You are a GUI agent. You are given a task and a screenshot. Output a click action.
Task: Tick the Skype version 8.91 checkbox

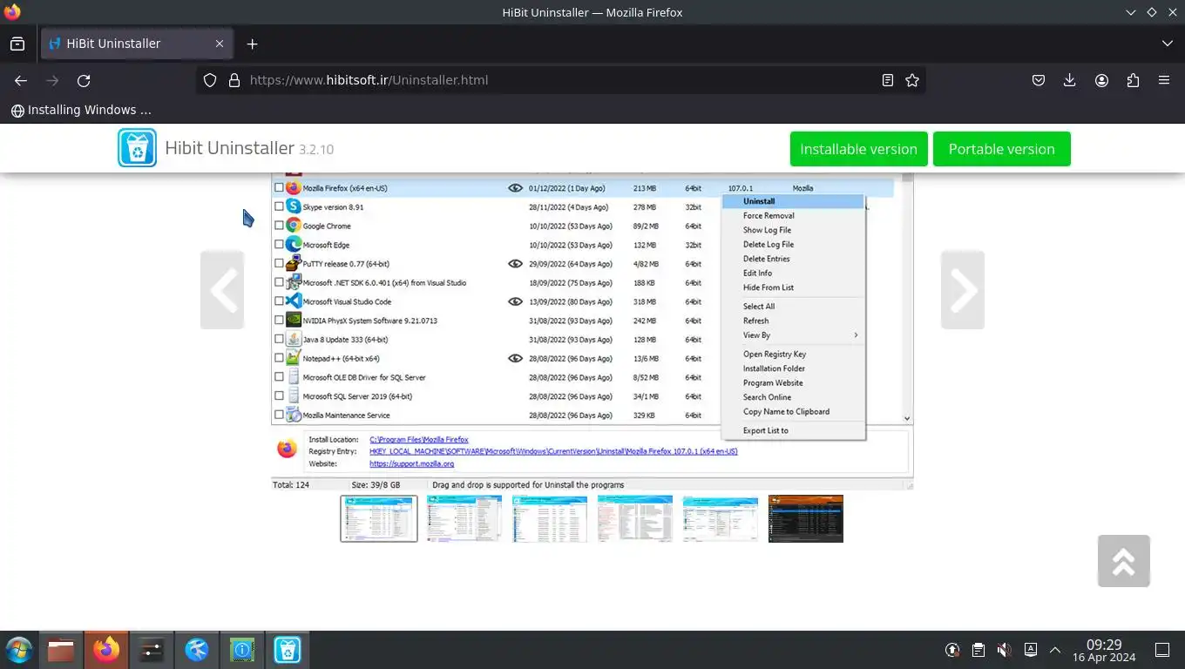[x=279, y=206]
